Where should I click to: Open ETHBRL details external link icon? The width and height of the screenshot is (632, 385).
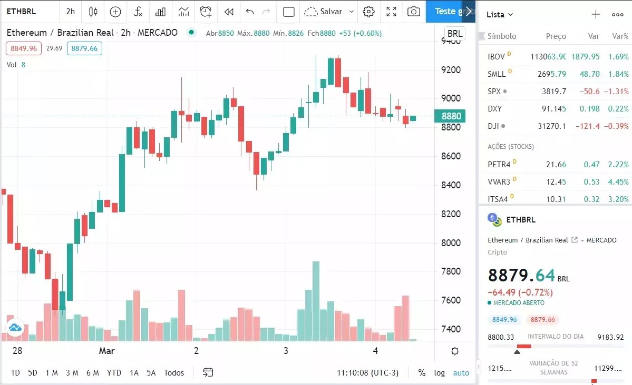(x=575, y=240)
